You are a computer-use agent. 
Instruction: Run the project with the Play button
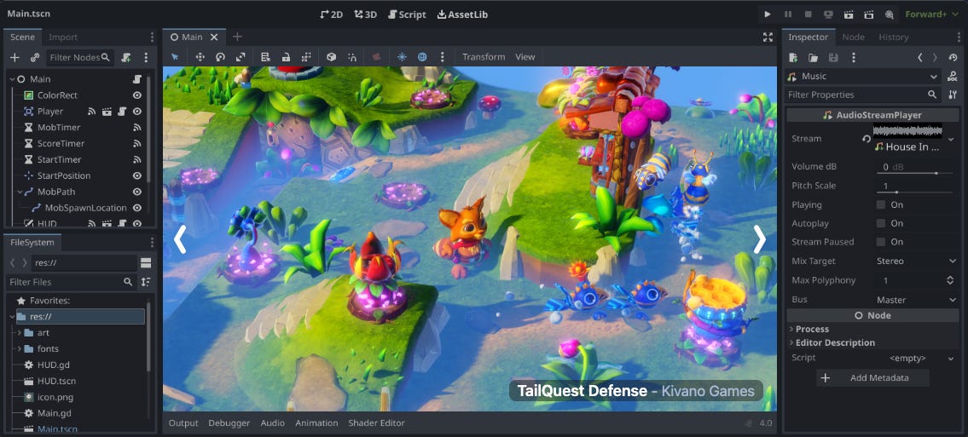(768, 14)
